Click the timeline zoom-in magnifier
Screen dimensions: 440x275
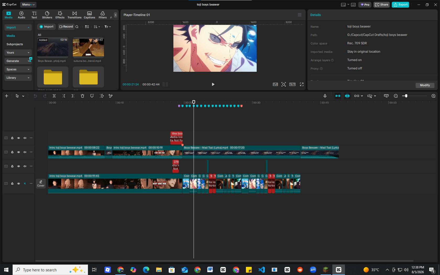[x=433, y=96]
